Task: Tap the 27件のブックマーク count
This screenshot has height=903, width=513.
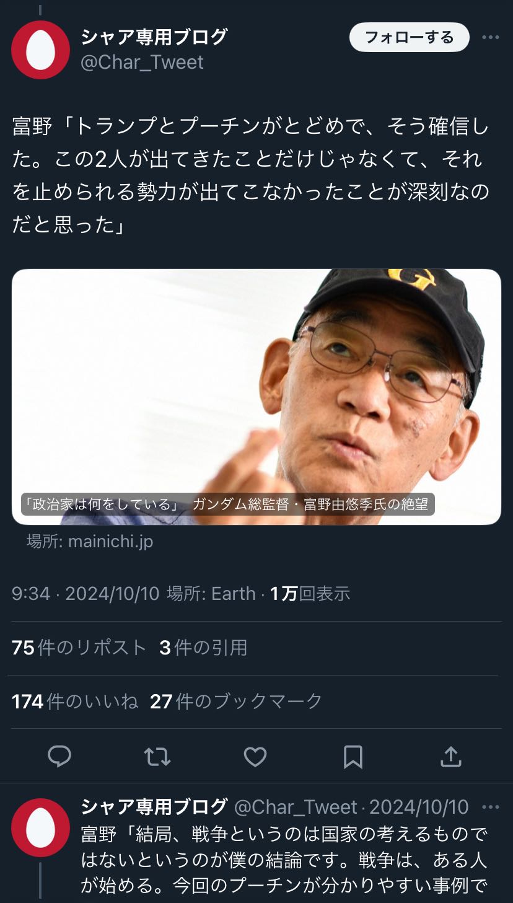Action: coord(236,701)
